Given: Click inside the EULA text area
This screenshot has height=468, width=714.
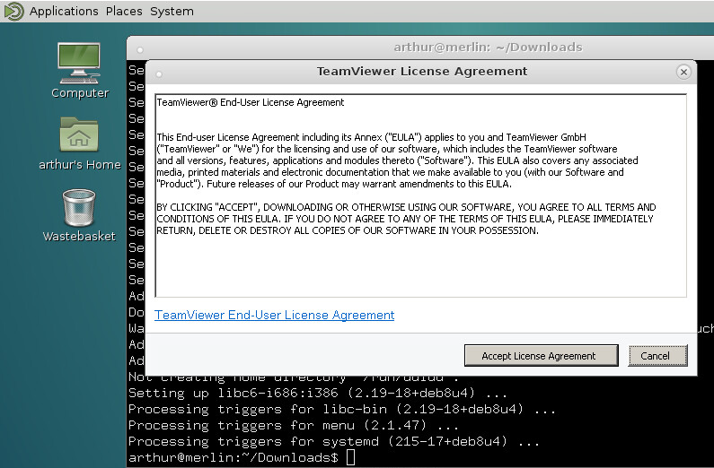Looking at the screenshot, I should coord(420,195).
